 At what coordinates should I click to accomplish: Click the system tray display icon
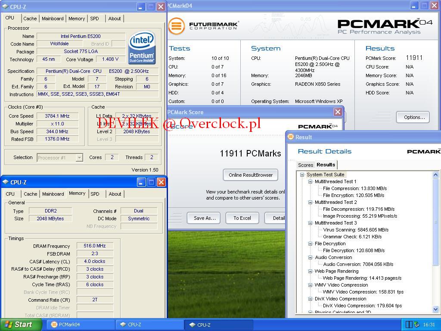click(x=409, y=325)
